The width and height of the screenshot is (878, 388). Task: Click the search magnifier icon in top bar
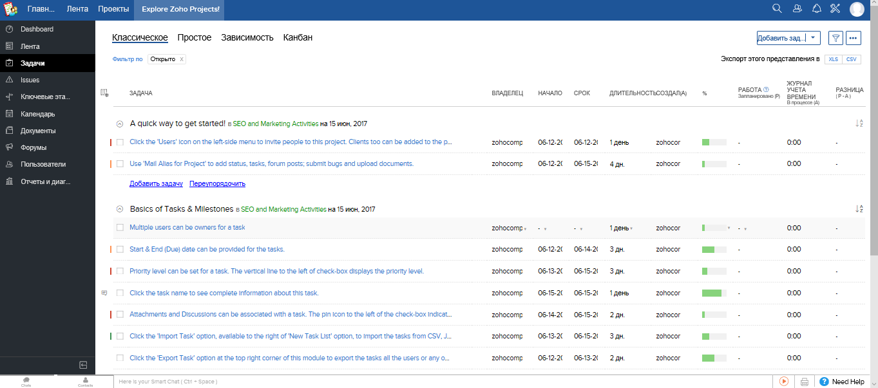coord(777,8)
